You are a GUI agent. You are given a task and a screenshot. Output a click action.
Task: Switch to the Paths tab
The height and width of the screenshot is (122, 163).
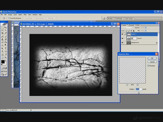[x=138, y=25]
